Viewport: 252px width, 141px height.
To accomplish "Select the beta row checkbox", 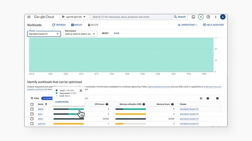I will pos(32,114).
